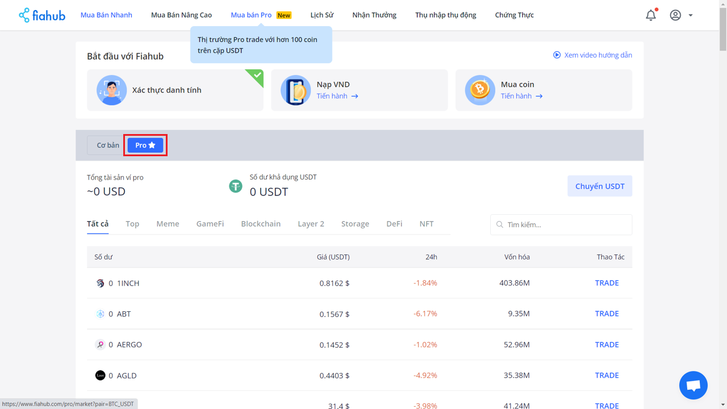Select the Storage category tab
The width and height of the screenshot is (727, 409).
pos(355,224)
